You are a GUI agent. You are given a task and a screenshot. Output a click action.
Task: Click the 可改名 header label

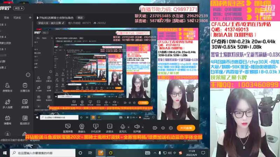point(17,18)
